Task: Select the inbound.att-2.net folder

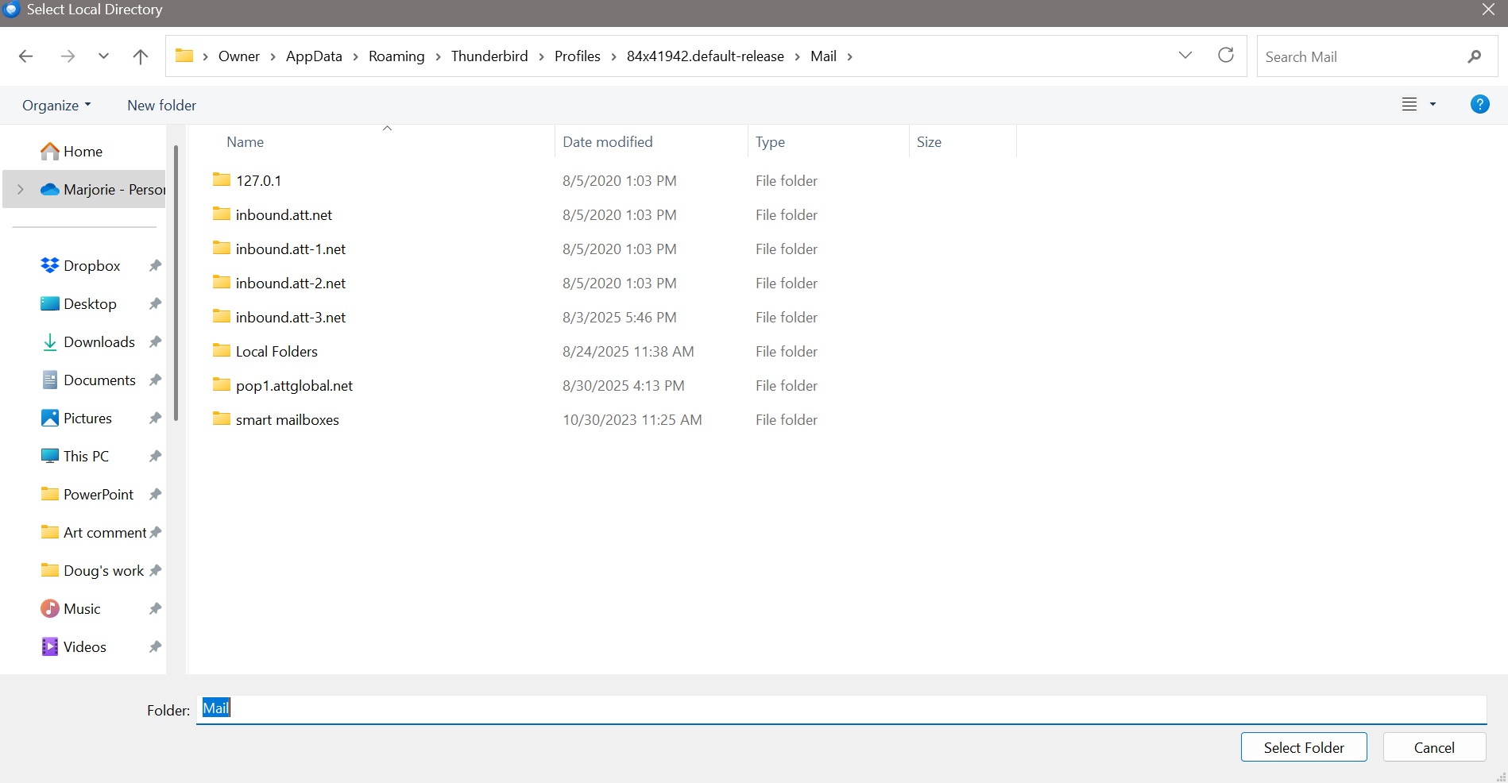Action: (291, 283)
